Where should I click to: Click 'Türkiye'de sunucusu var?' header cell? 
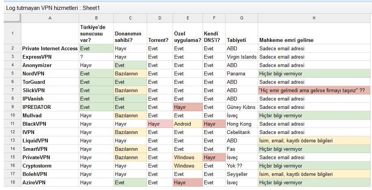pos(96,34)
